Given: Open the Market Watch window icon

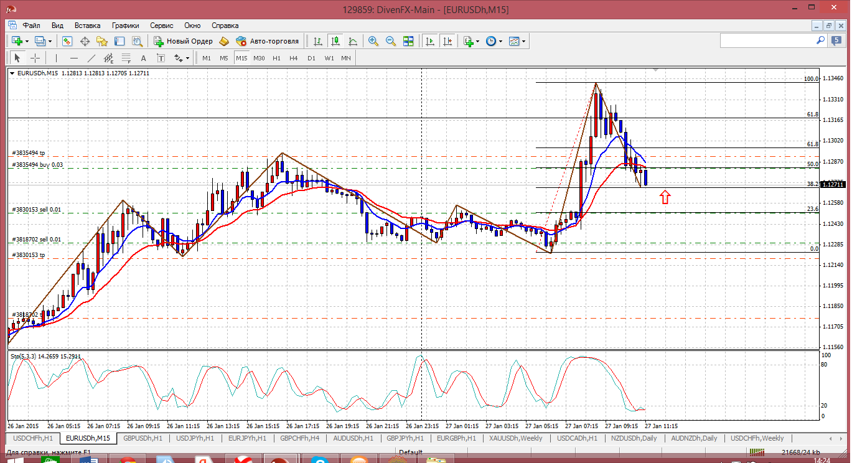Looking at the screenshot, I should pos(67,41).
